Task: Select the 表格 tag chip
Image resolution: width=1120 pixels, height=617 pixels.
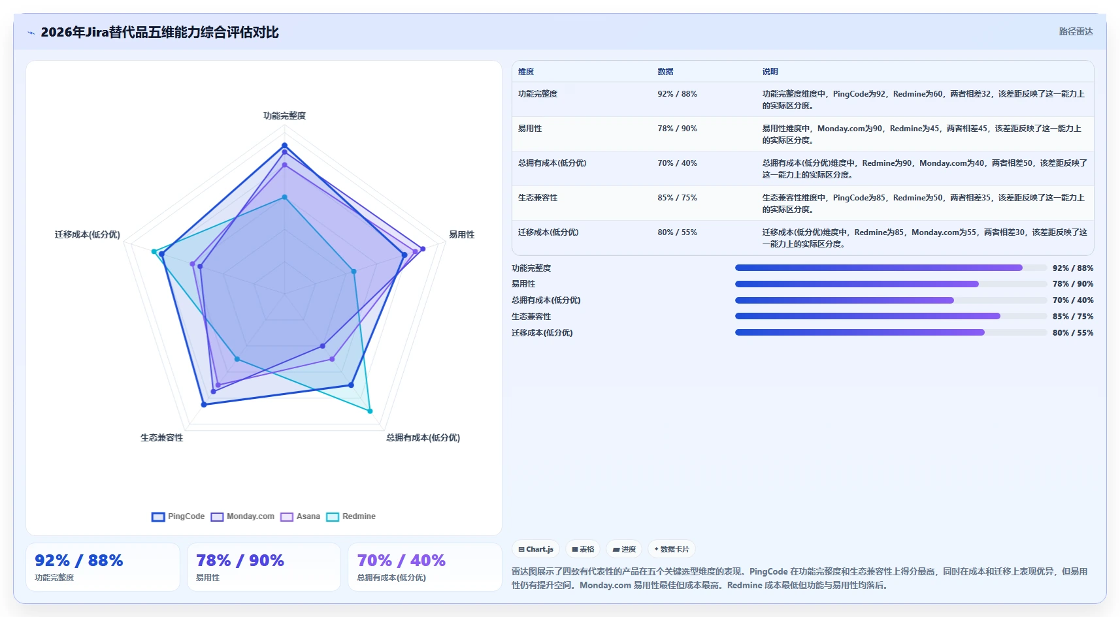Action: [x=583, y=549]
